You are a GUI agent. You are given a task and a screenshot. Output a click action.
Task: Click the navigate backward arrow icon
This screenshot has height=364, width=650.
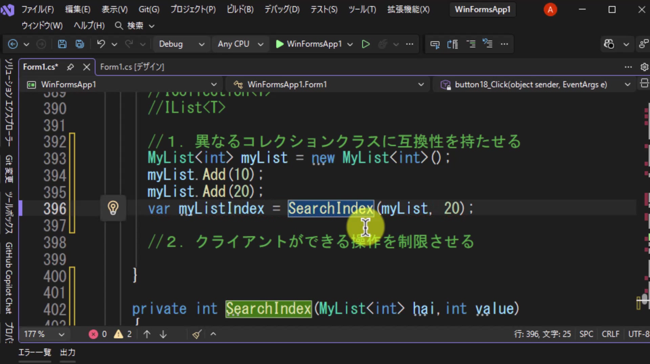[13, 44]
